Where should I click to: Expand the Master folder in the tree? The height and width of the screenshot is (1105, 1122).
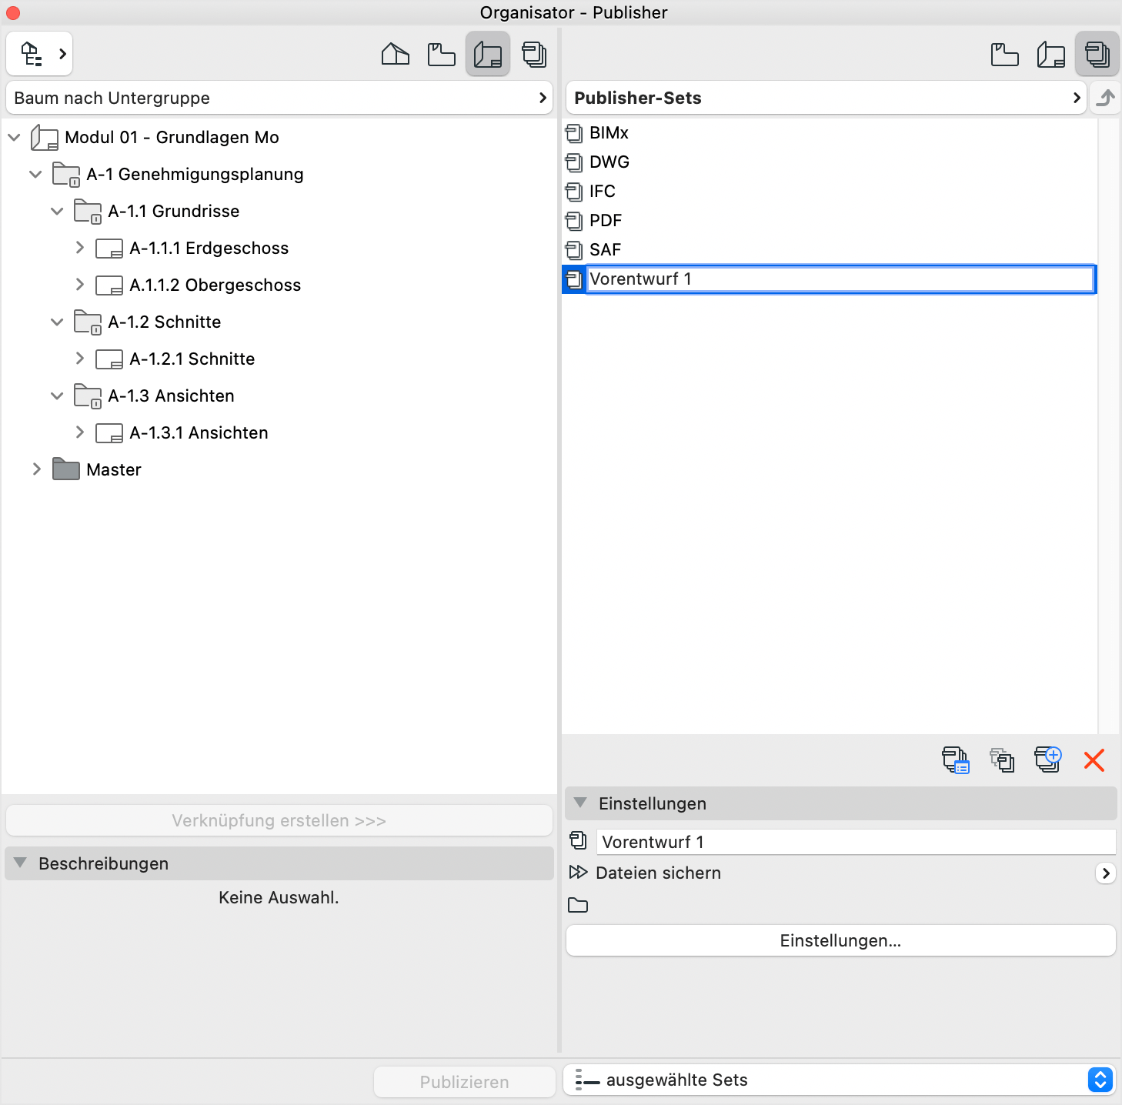(x=36, y=469)
